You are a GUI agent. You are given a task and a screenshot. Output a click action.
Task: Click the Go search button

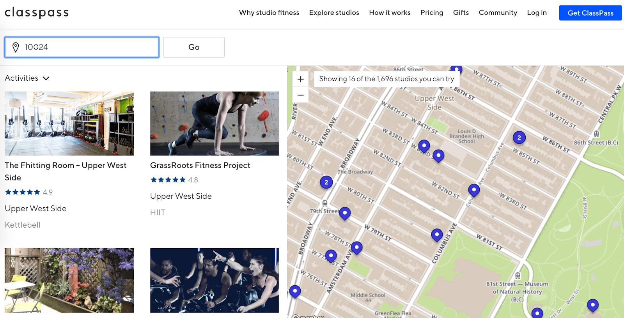[x=194, y=47]
